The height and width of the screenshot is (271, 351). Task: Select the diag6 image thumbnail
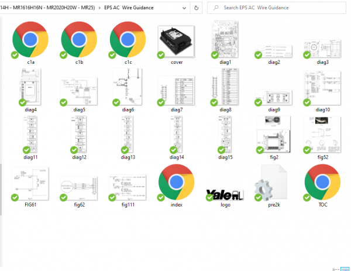click(128, 87)
